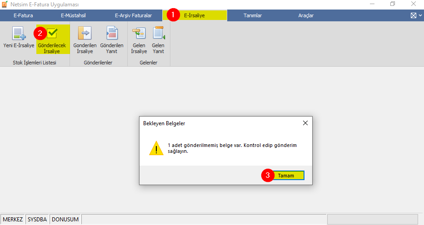The image size is (424, 225).
Task: Click the warning message text in dialog
Action: 232,148
